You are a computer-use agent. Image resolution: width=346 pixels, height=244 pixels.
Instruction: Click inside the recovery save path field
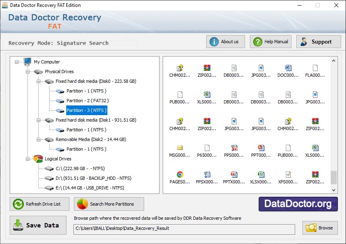[184, 229]
